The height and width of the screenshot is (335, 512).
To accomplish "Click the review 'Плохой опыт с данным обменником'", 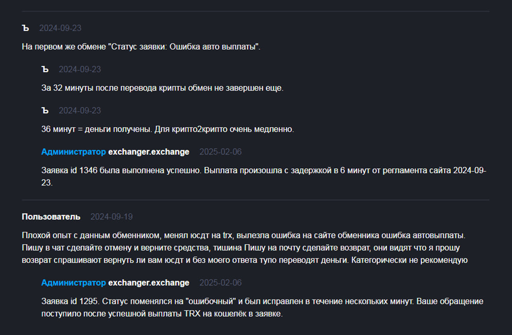I will tap(245, 248).
